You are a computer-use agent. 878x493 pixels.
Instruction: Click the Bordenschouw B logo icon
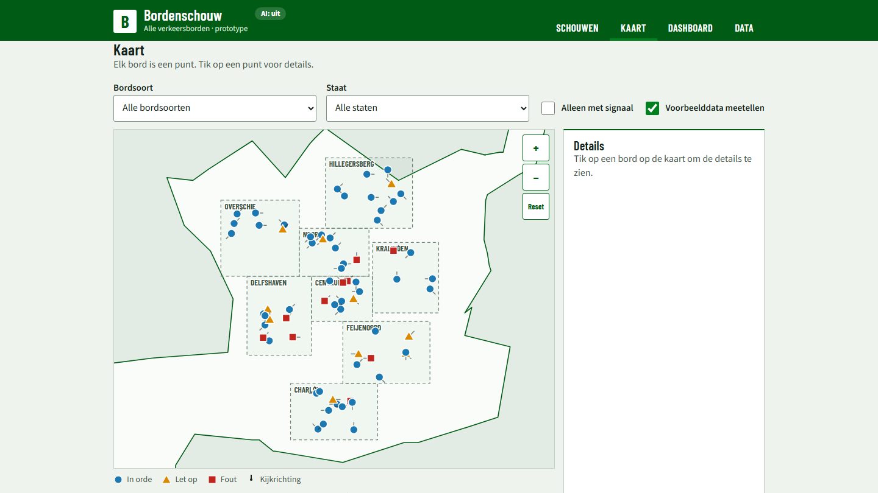pos(125,21)
